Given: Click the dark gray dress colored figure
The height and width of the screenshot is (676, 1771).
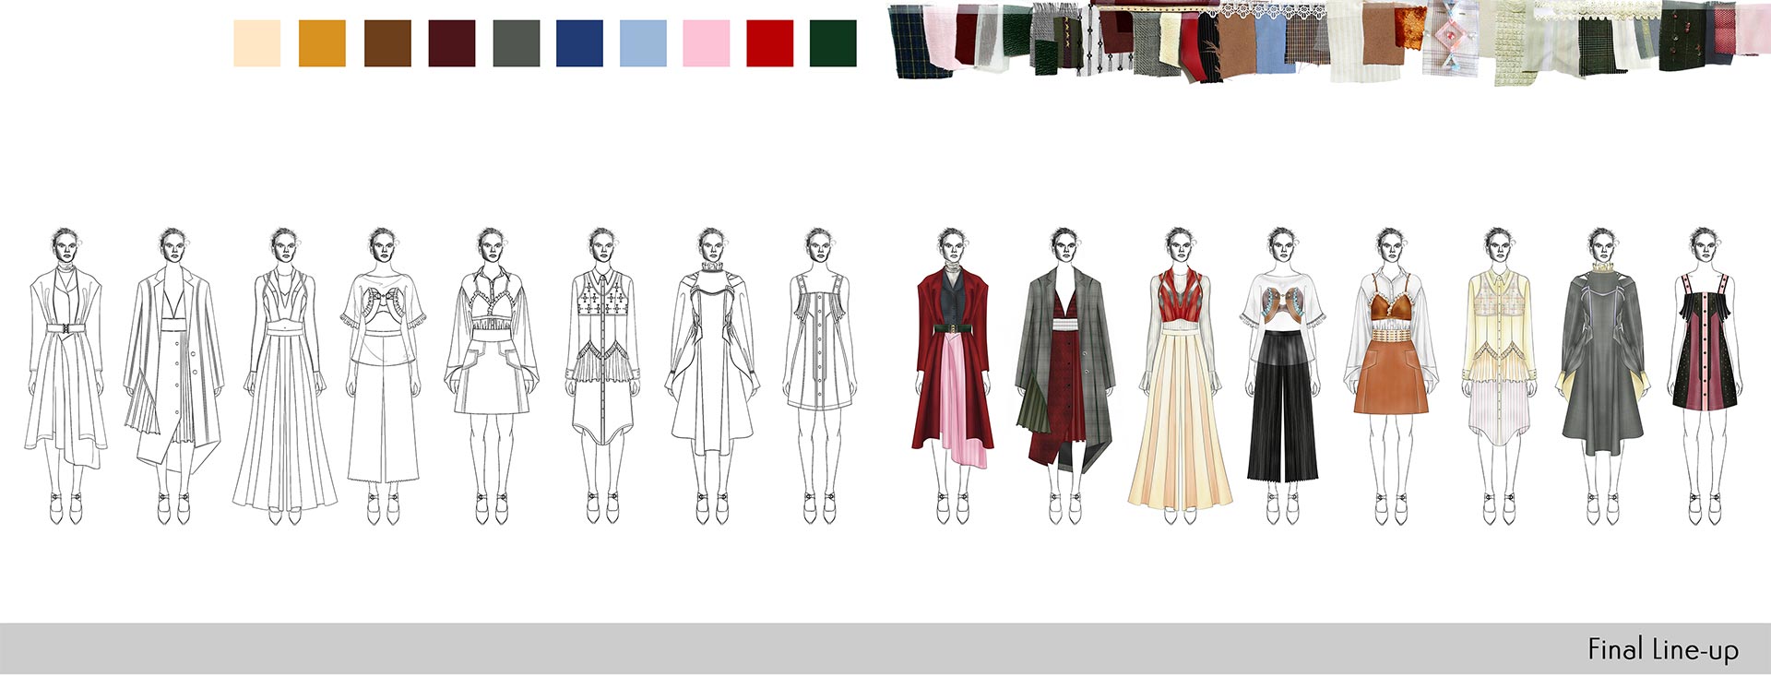Looking at the screenshot, I should [1604, 376].
